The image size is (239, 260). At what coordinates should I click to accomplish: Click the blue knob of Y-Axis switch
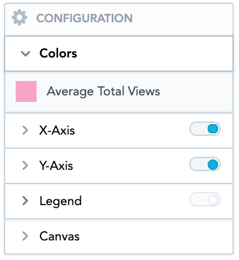coord(213,165)
